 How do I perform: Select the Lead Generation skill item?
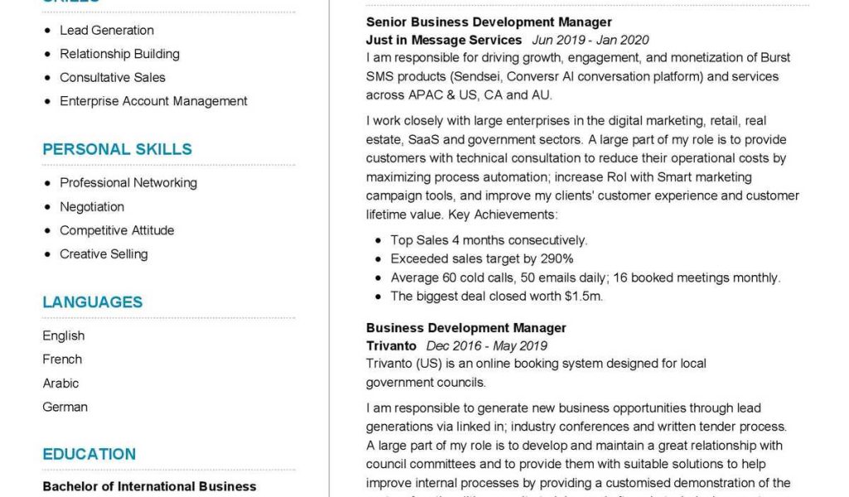pyautogui.click(x=106, y=31)
